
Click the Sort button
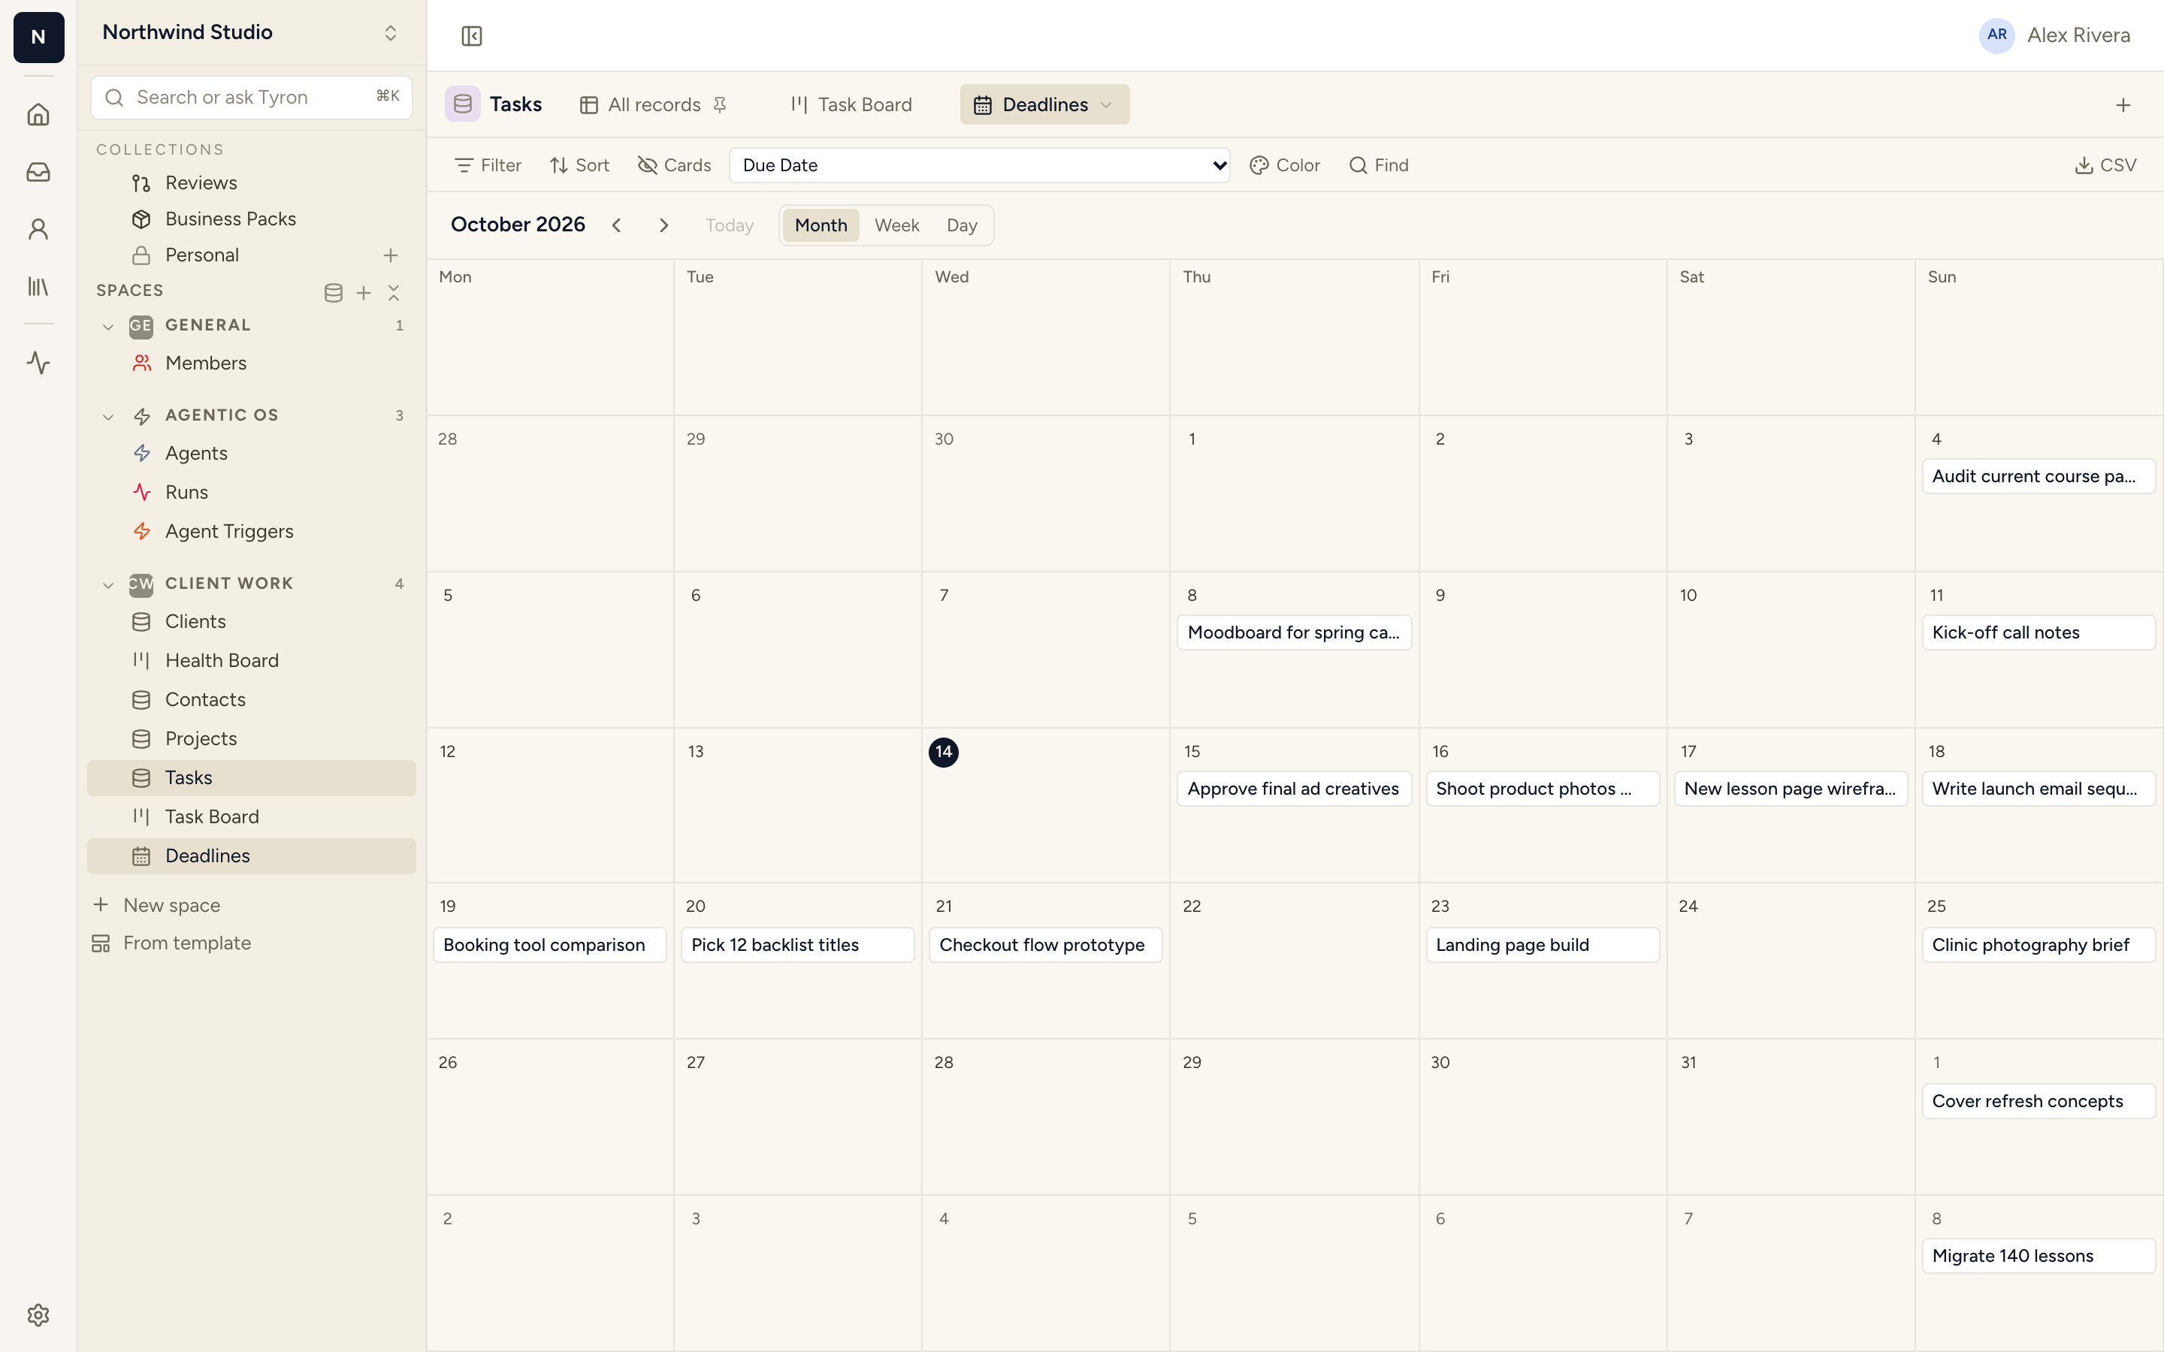(579, 165)
